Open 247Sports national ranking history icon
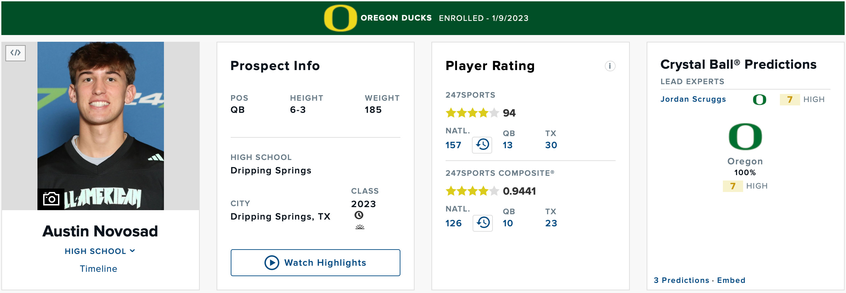This screenshot has height=293, width=846. [482, 145]
